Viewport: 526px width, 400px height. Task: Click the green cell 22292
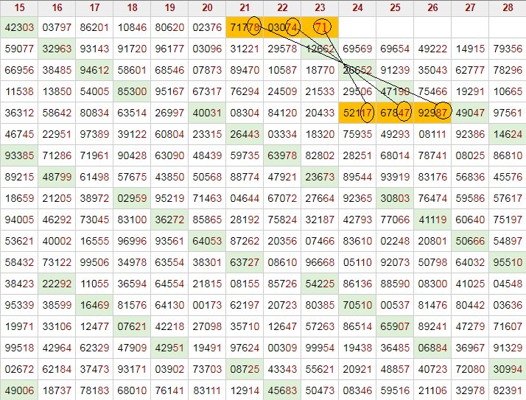(x=57, y=284)
